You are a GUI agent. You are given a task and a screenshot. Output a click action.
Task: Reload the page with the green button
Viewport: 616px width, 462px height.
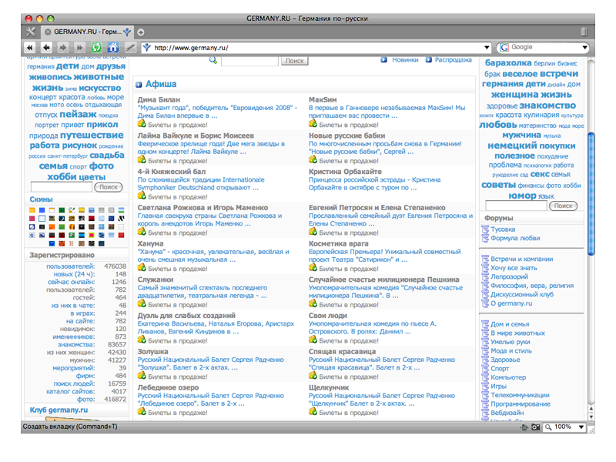[x=96, y=48]
